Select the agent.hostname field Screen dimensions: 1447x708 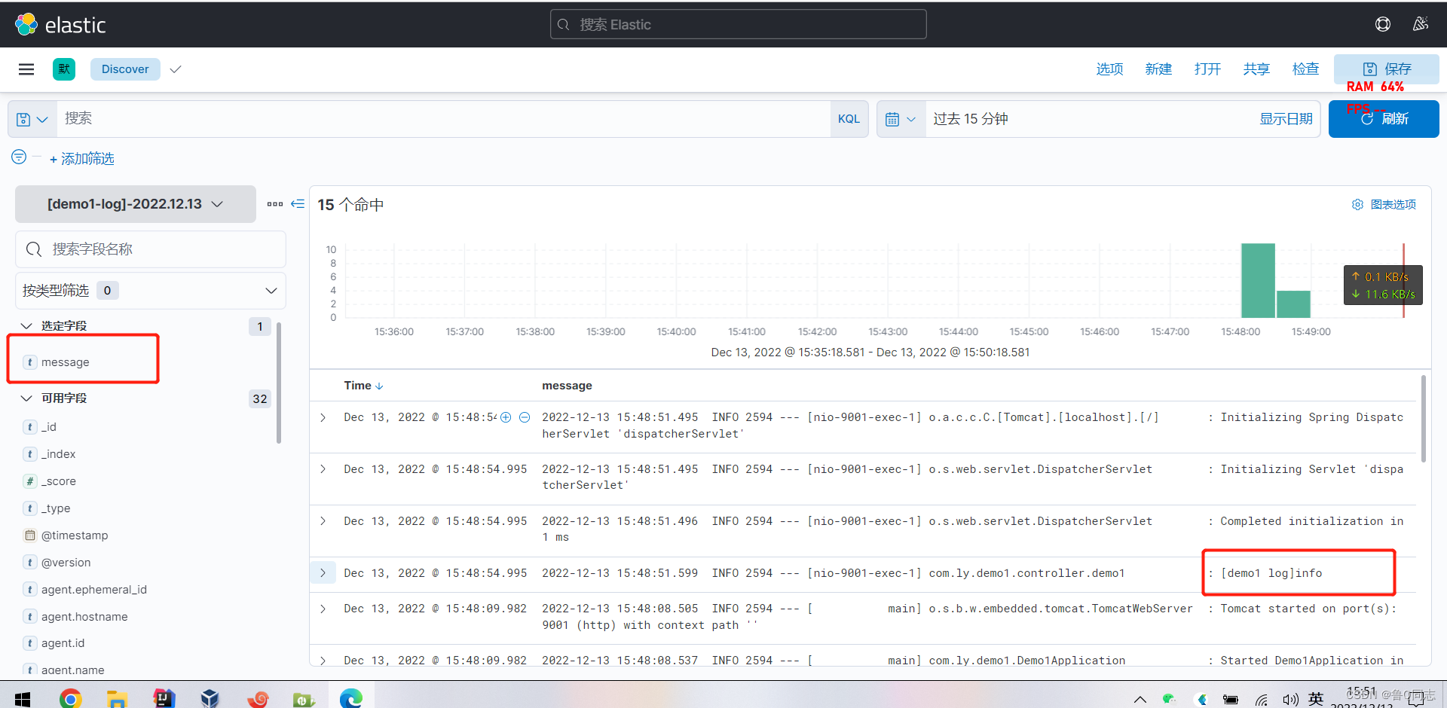(84, 617)
